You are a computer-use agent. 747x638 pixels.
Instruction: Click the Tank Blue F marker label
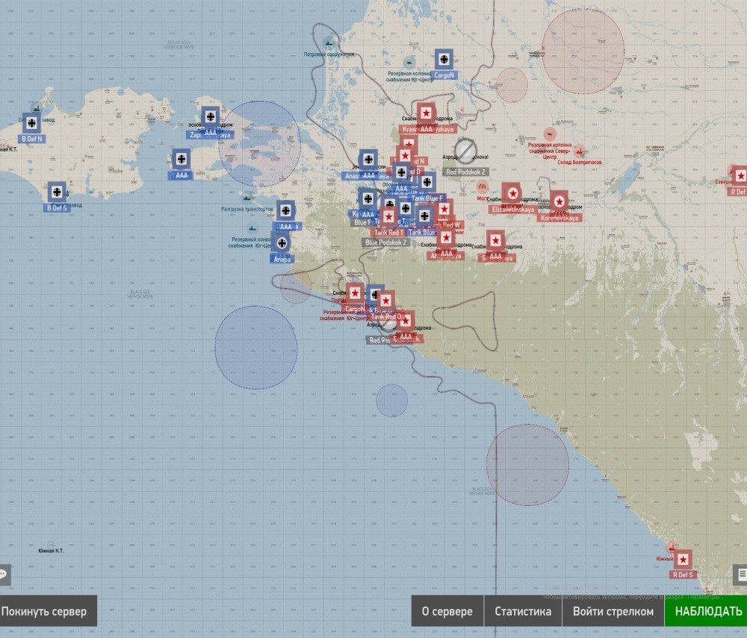[x=427, y=198]
